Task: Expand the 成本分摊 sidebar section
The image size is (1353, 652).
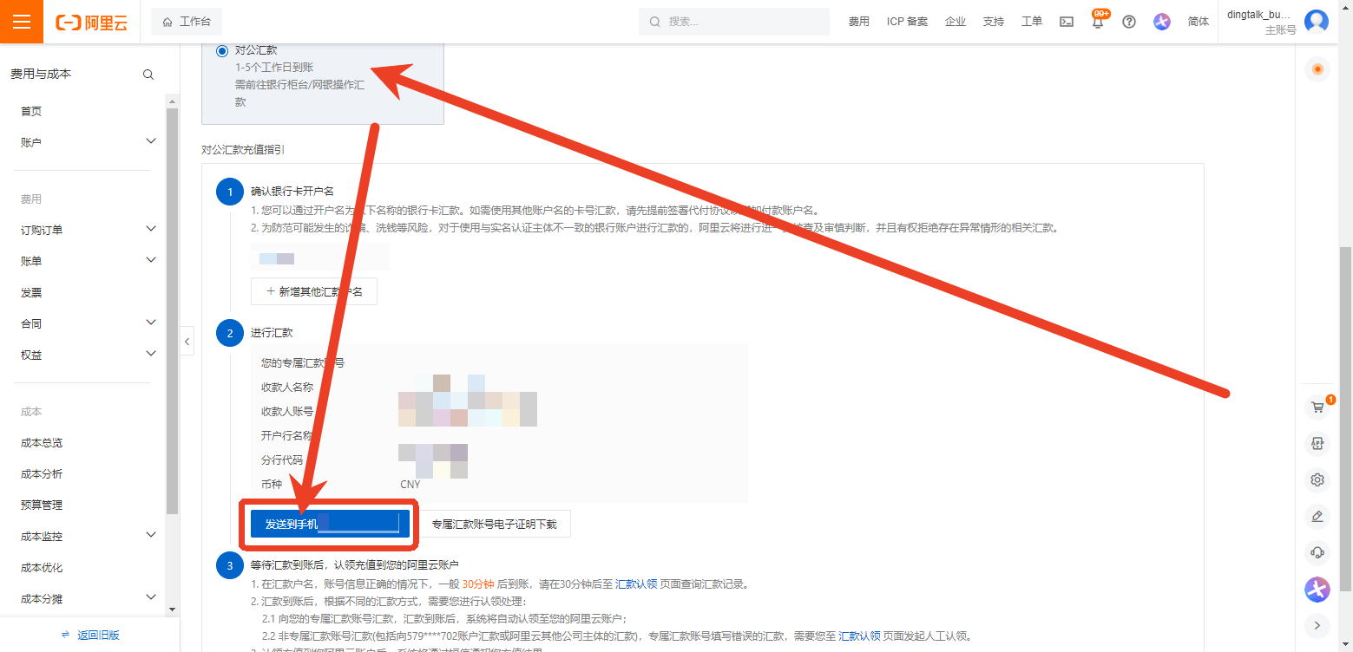Action: coord(151,597)
